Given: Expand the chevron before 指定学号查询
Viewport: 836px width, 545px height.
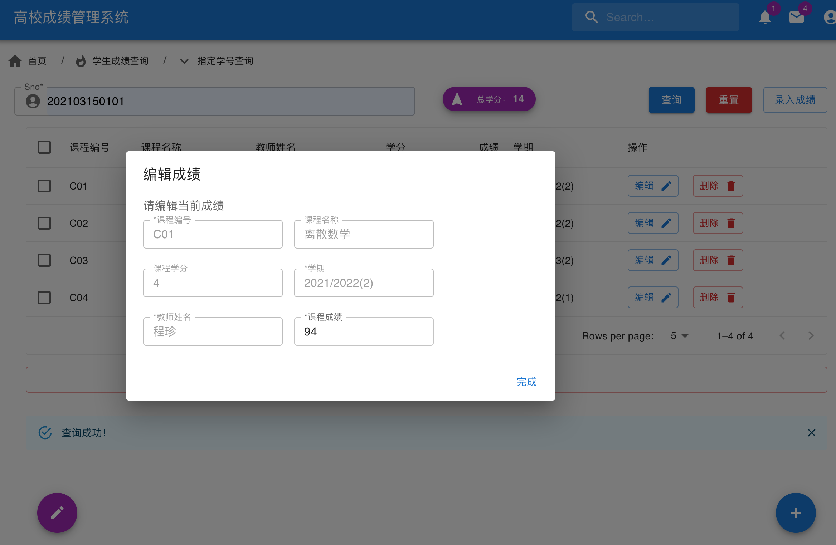Looking at the screenshot, I should 184,61.
